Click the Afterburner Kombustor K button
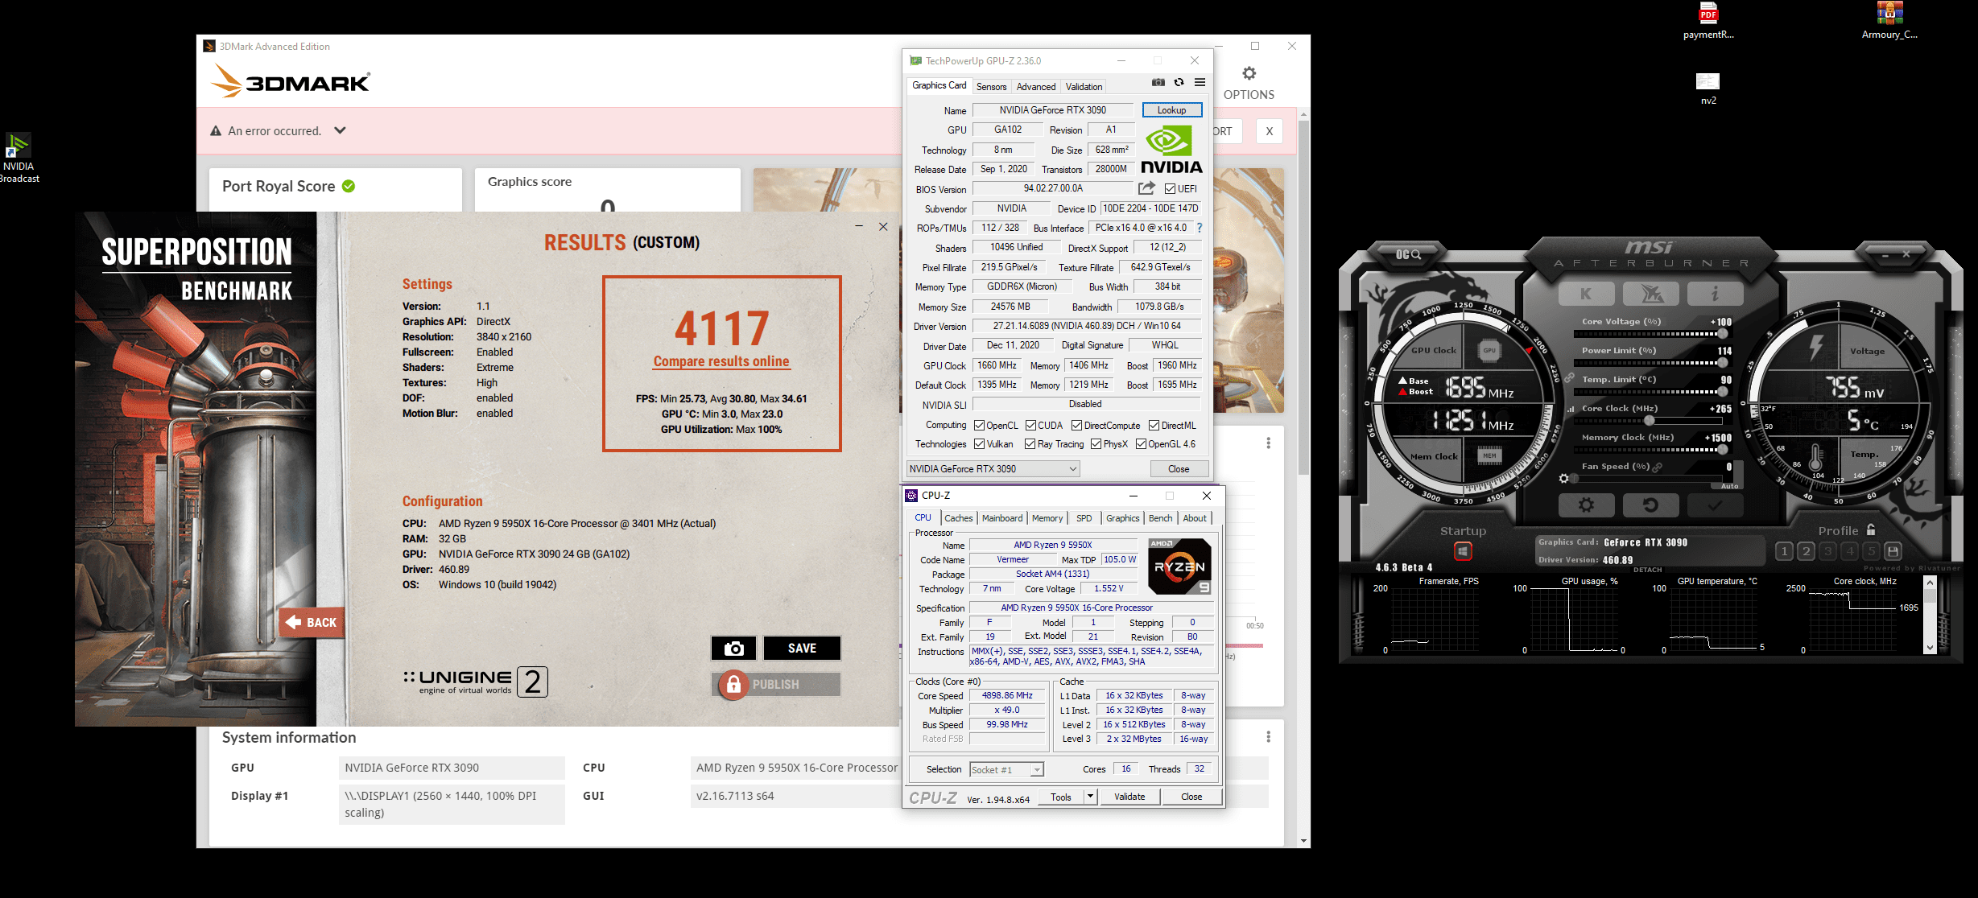Image resolution: width=1978 pixels, height=898 pixels. point(1586,294)
